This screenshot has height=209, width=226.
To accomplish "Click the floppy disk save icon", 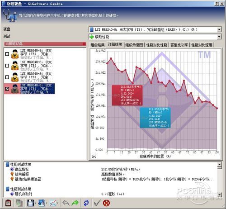I will (31, 203).
